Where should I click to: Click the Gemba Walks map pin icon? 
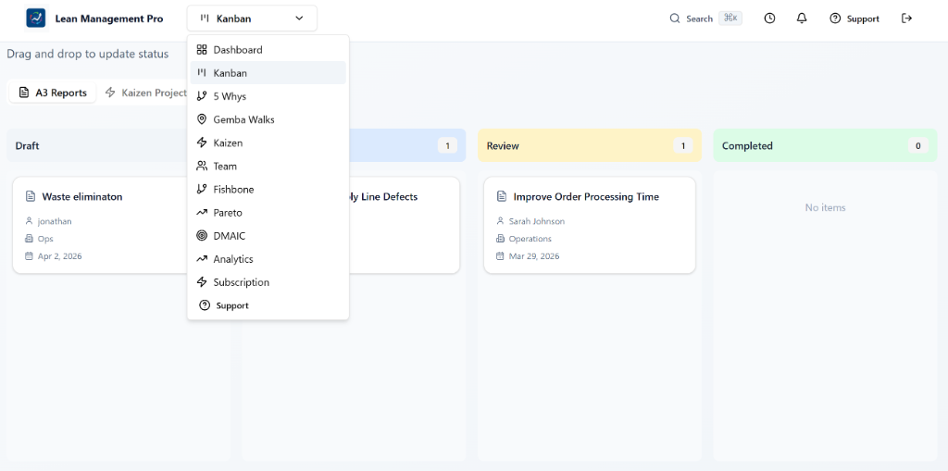[x=202, y=119]
